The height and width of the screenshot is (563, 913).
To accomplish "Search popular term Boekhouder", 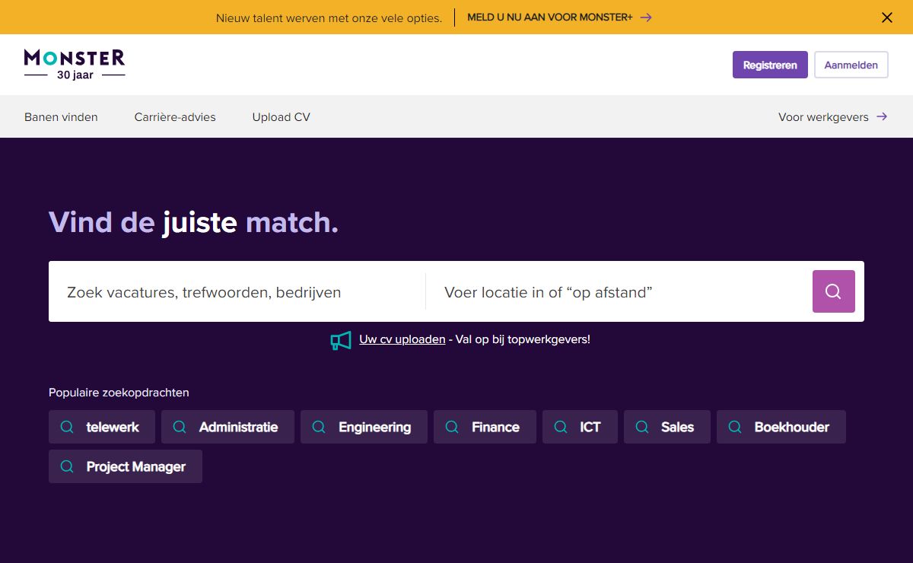I will tap(781, 427).
